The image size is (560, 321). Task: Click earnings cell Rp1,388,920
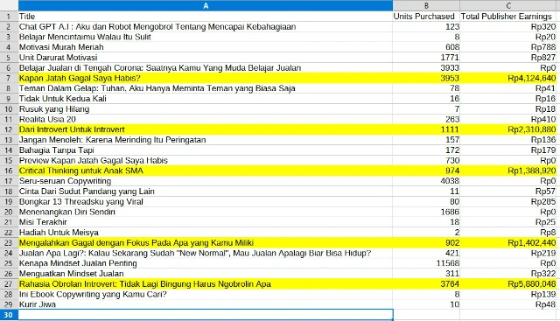click(x=509, y=171)
